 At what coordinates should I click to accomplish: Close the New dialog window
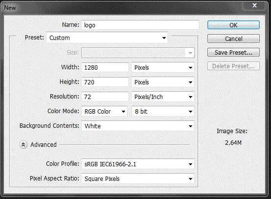click(x=254, y=5)
